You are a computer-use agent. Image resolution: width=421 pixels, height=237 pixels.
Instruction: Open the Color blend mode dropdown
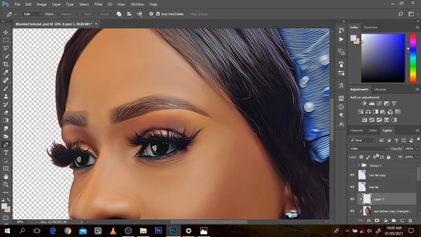(368, 149)
